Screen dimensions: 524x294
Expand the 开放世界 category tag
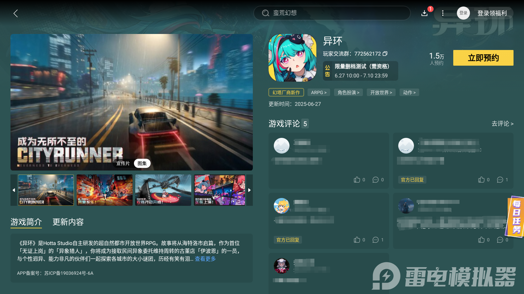coord(381,92)
